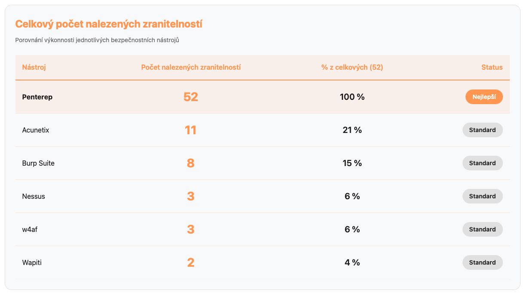The height and width of the screenshot is (296, 527).
Task: Click the Standard badge in the Wapiti row
Action: coord(482,262)
